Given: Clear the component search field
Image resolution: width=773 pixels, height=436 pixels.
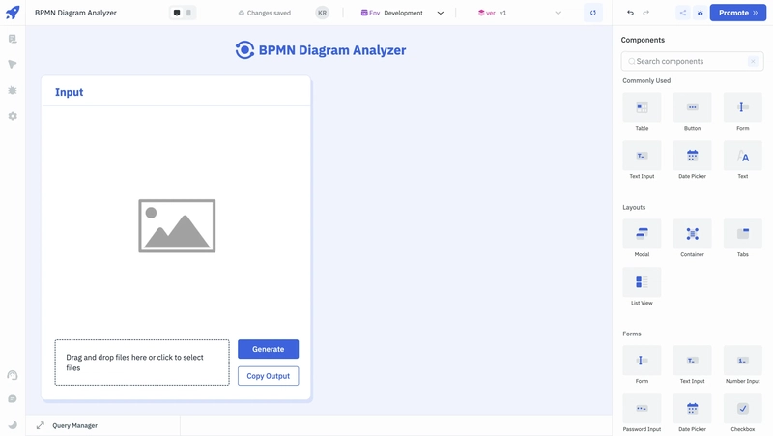Looking at the screenshot, I should click(x=753, y=61).
